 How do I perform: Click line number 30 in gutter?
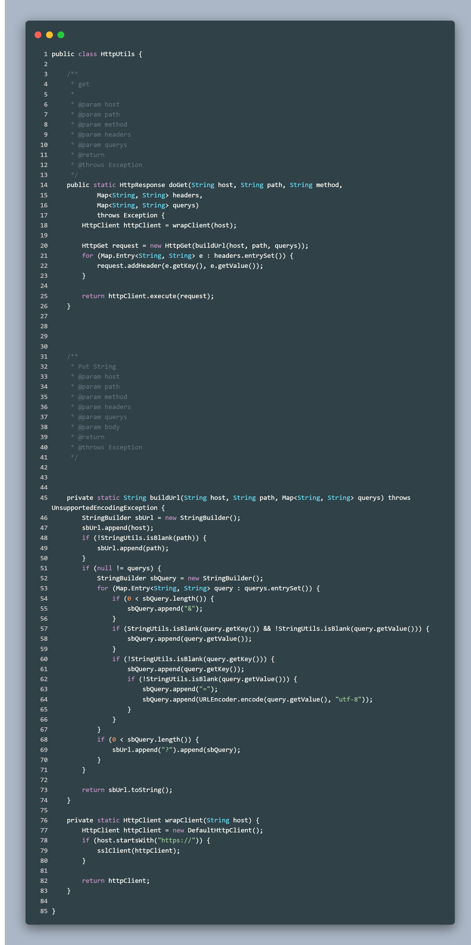pyautogui.click(x=44, y=346)
